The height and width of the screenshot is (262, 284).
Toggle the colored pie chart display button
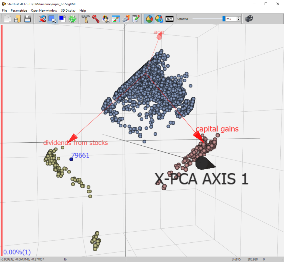149,19
